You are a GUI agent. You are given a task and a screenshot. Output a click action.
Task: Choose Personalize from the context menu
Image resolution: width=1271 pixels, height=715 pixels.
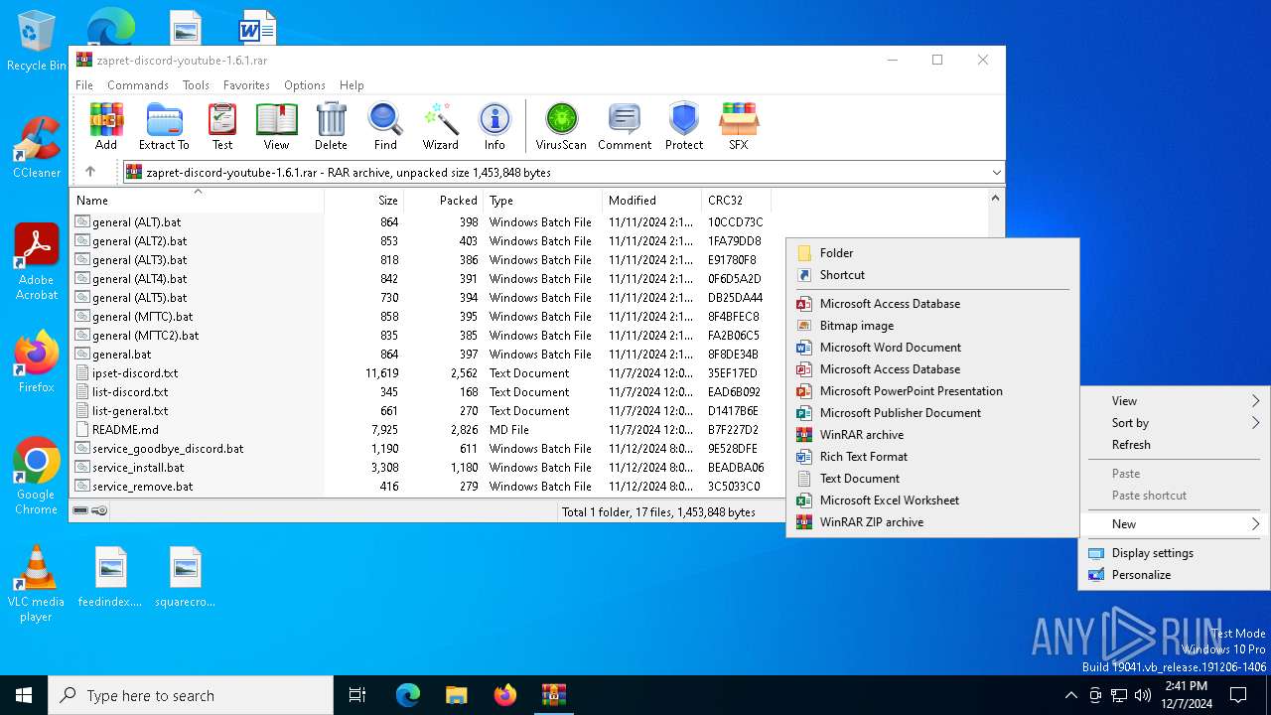coord(1174,575)
